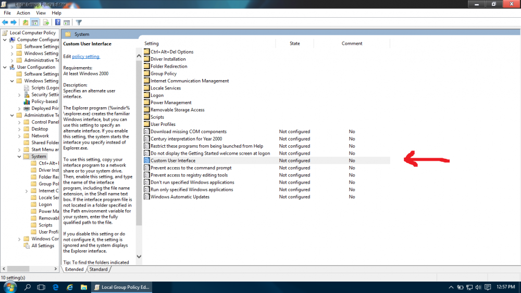Open Internet Explorer from the taskbar
The image size is (521, 293).
coord(55,287)
